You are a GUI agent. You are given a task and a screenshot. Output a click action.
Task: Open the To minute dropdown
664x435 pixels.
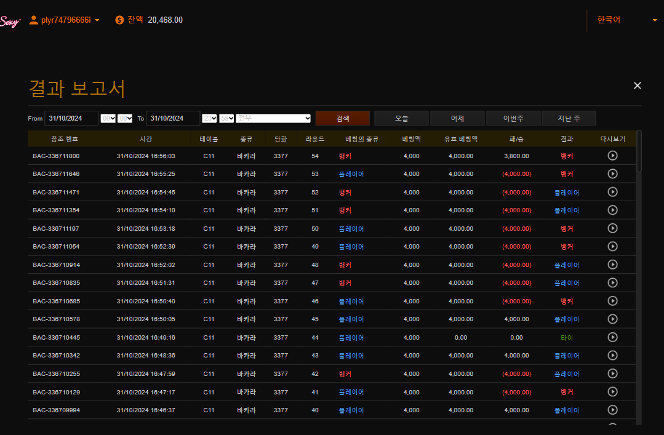(x=226, y=118)
